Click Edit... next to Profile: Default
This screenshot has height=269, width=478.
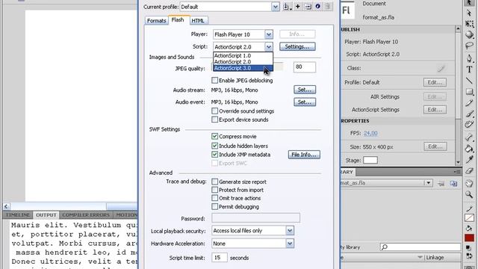435,82
